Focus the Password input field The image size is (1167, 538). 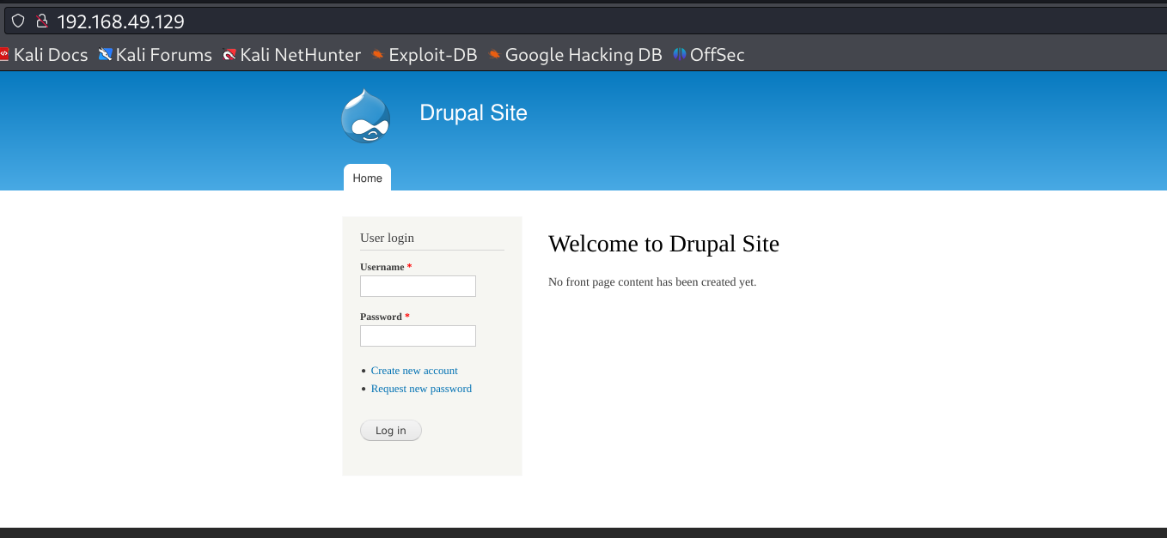click(418, 336)
